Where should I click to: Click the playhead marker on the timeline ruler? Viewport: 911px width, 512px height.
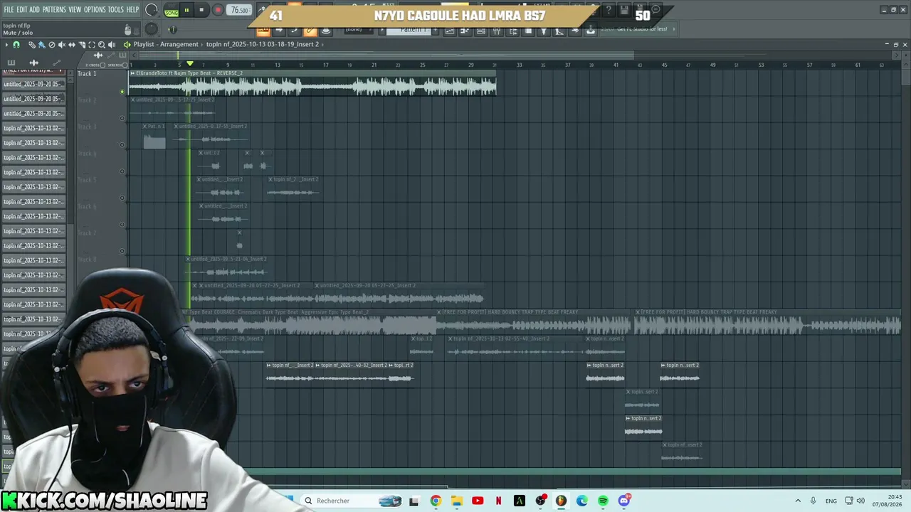click(x=190, y=64)
